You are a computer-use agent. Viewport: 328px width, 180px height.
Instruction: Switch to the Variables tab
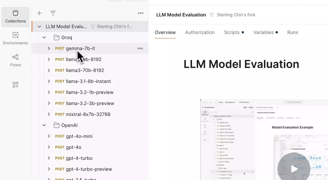click(x=265, y=32)
